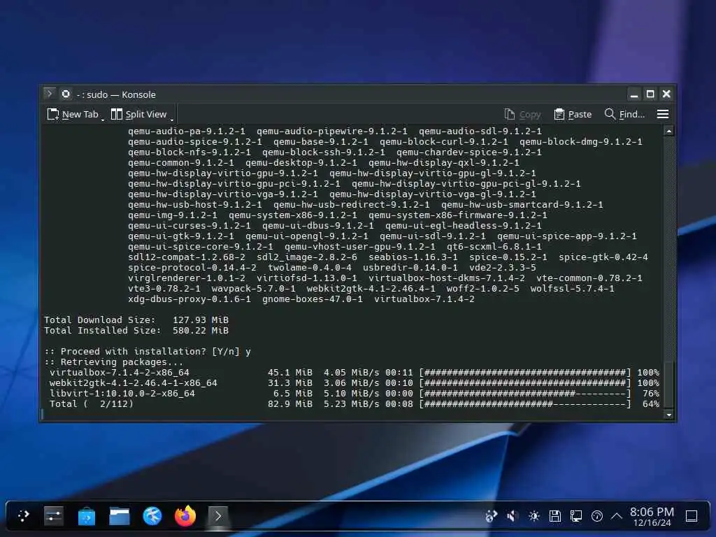Click the gnome-boxes-47.0-1 package name
Viewport: 716px width, 537px height.
pos(313,299)
